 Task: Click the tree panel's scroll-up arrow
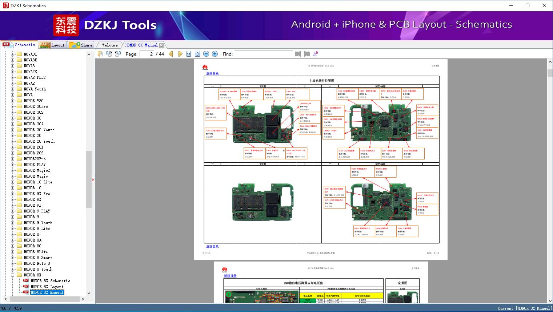[89, 54]
